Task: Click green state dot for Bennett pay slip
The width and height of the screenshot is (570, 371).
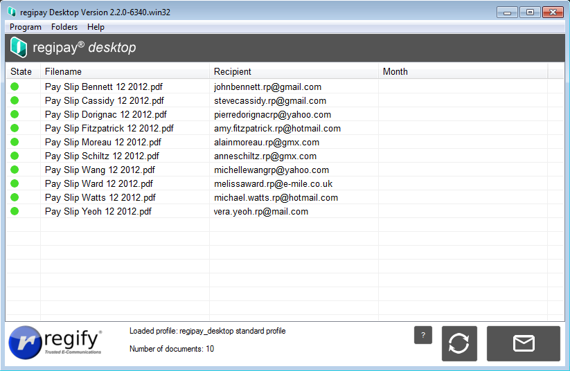Action: 15,87
